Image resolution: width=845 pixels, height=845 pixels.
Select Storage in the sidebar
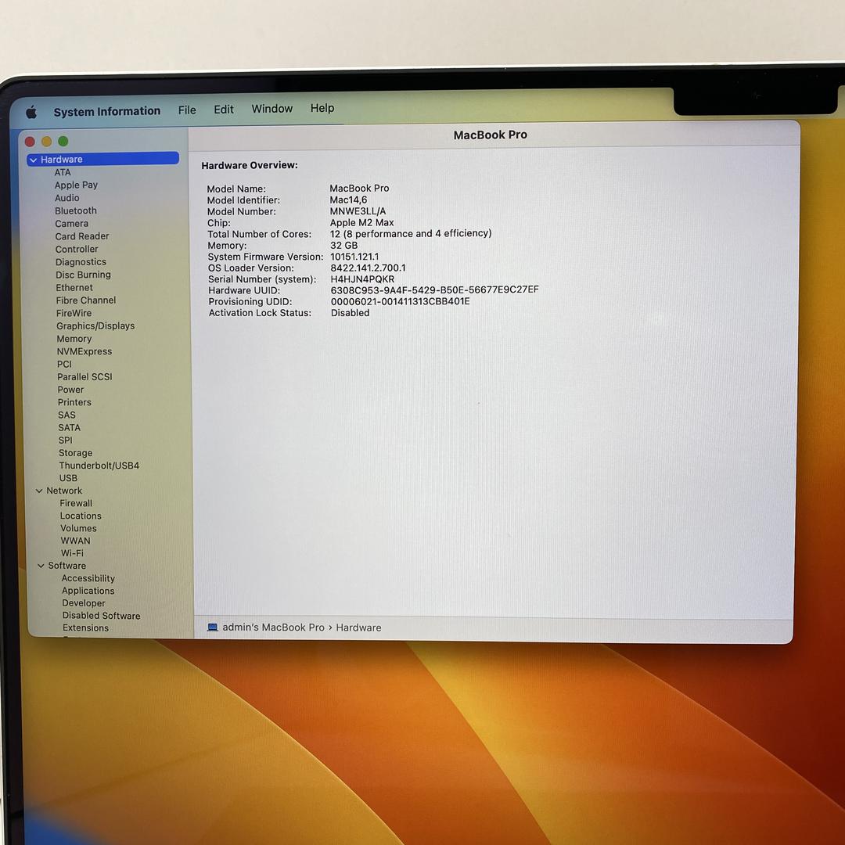click(x=75, y=453)
